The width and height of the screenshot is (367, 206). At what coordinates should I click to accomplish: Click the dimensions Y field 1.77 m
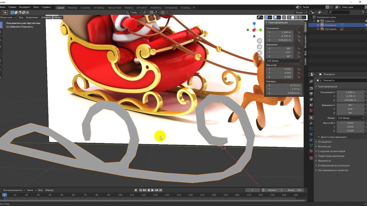283,89
